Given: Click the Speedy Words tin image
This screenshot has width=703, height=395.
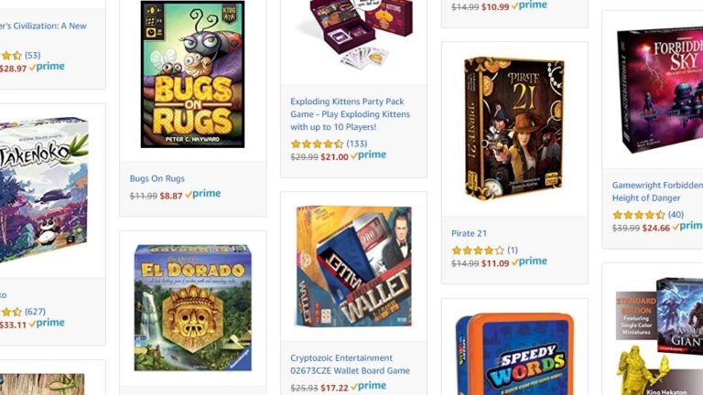Looking at the screenshot, I should click(514, 354).
